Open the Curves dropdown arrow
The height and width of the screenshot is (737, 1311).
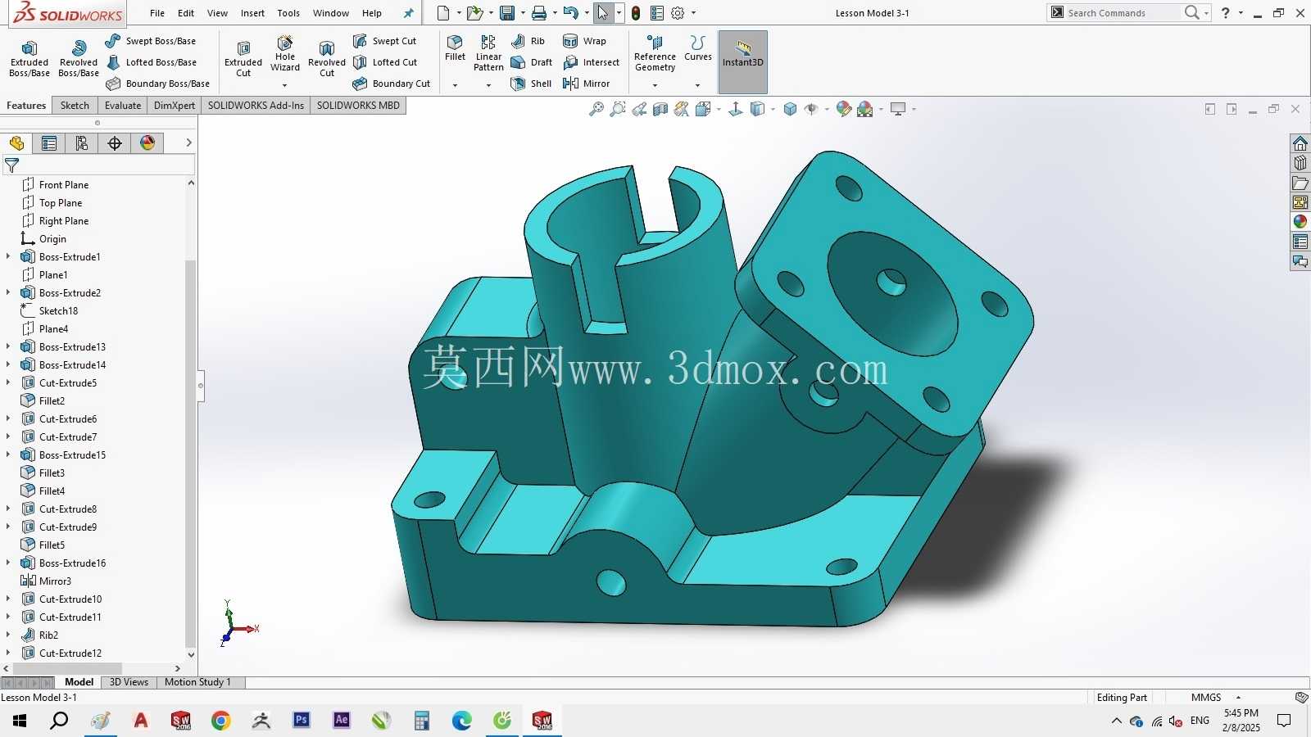click(698, 85)
